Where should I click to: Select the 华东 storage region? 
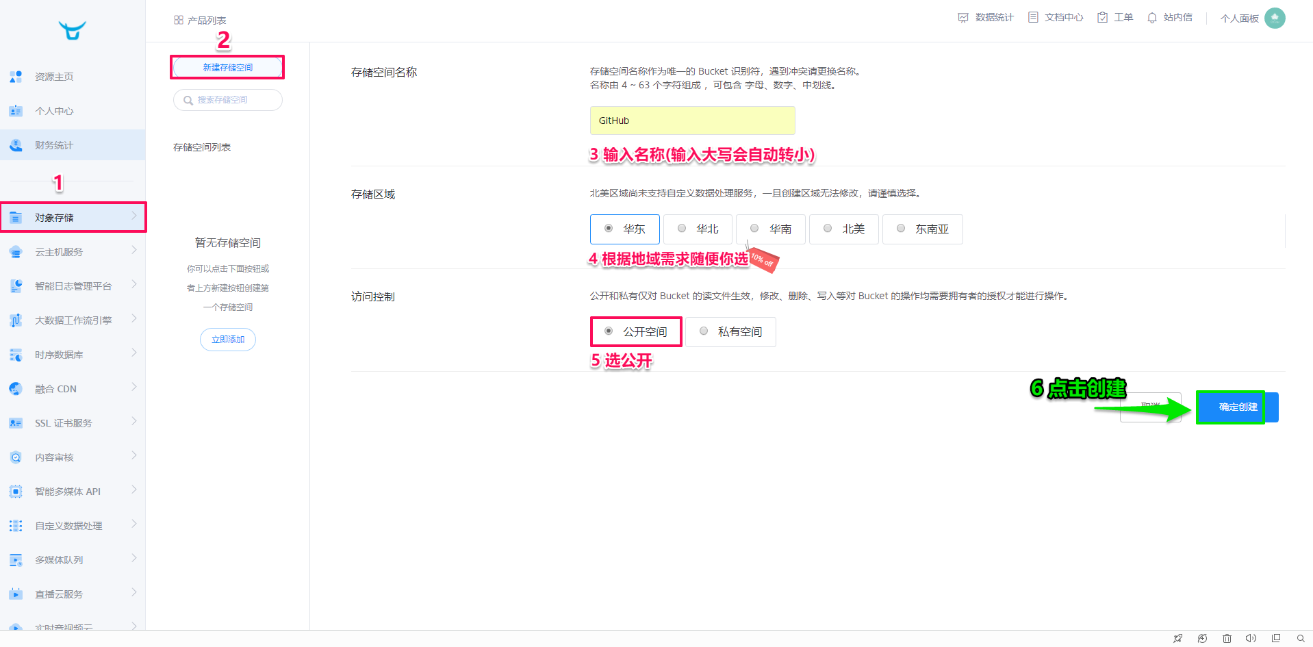pyautogui.click(x=625, y=229)
